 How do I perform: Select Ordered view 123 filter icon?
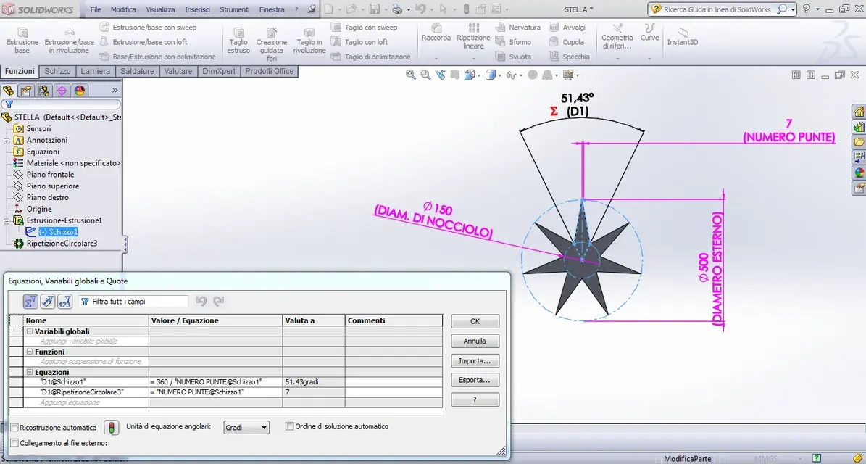point(64,301)
